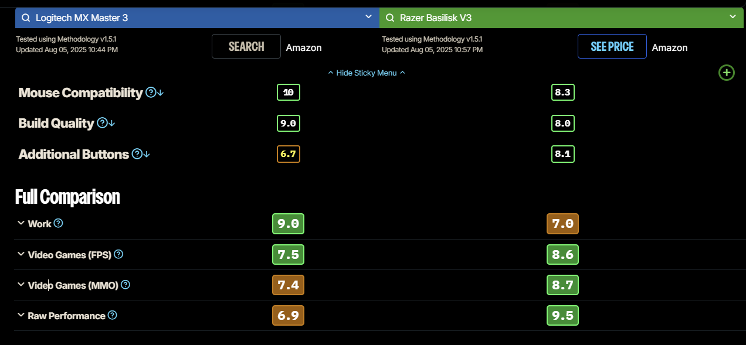Click Logitech Mouse Compatibility score 10

point(289,93)
